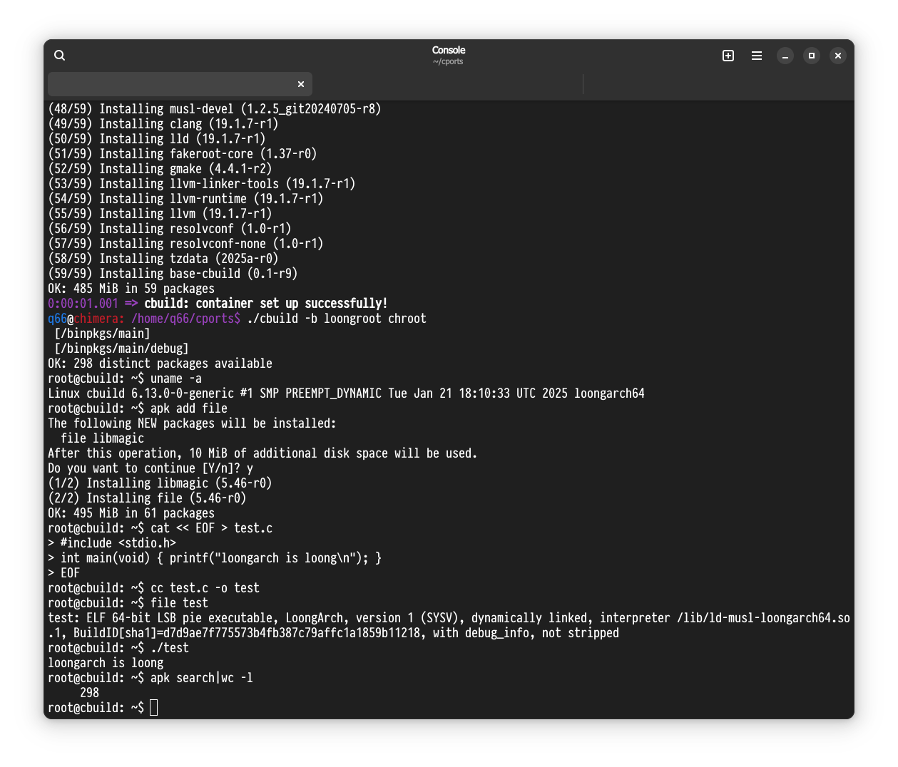
Task: Click the "loongarch is loong" output line
Action: [x=106, y=663]
